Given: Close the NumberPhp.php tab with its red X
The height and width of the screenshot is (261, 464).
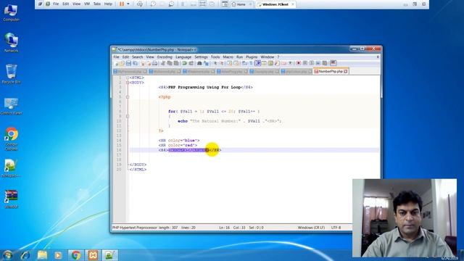Looking at the screenshot, I should [x=346, y=71].
